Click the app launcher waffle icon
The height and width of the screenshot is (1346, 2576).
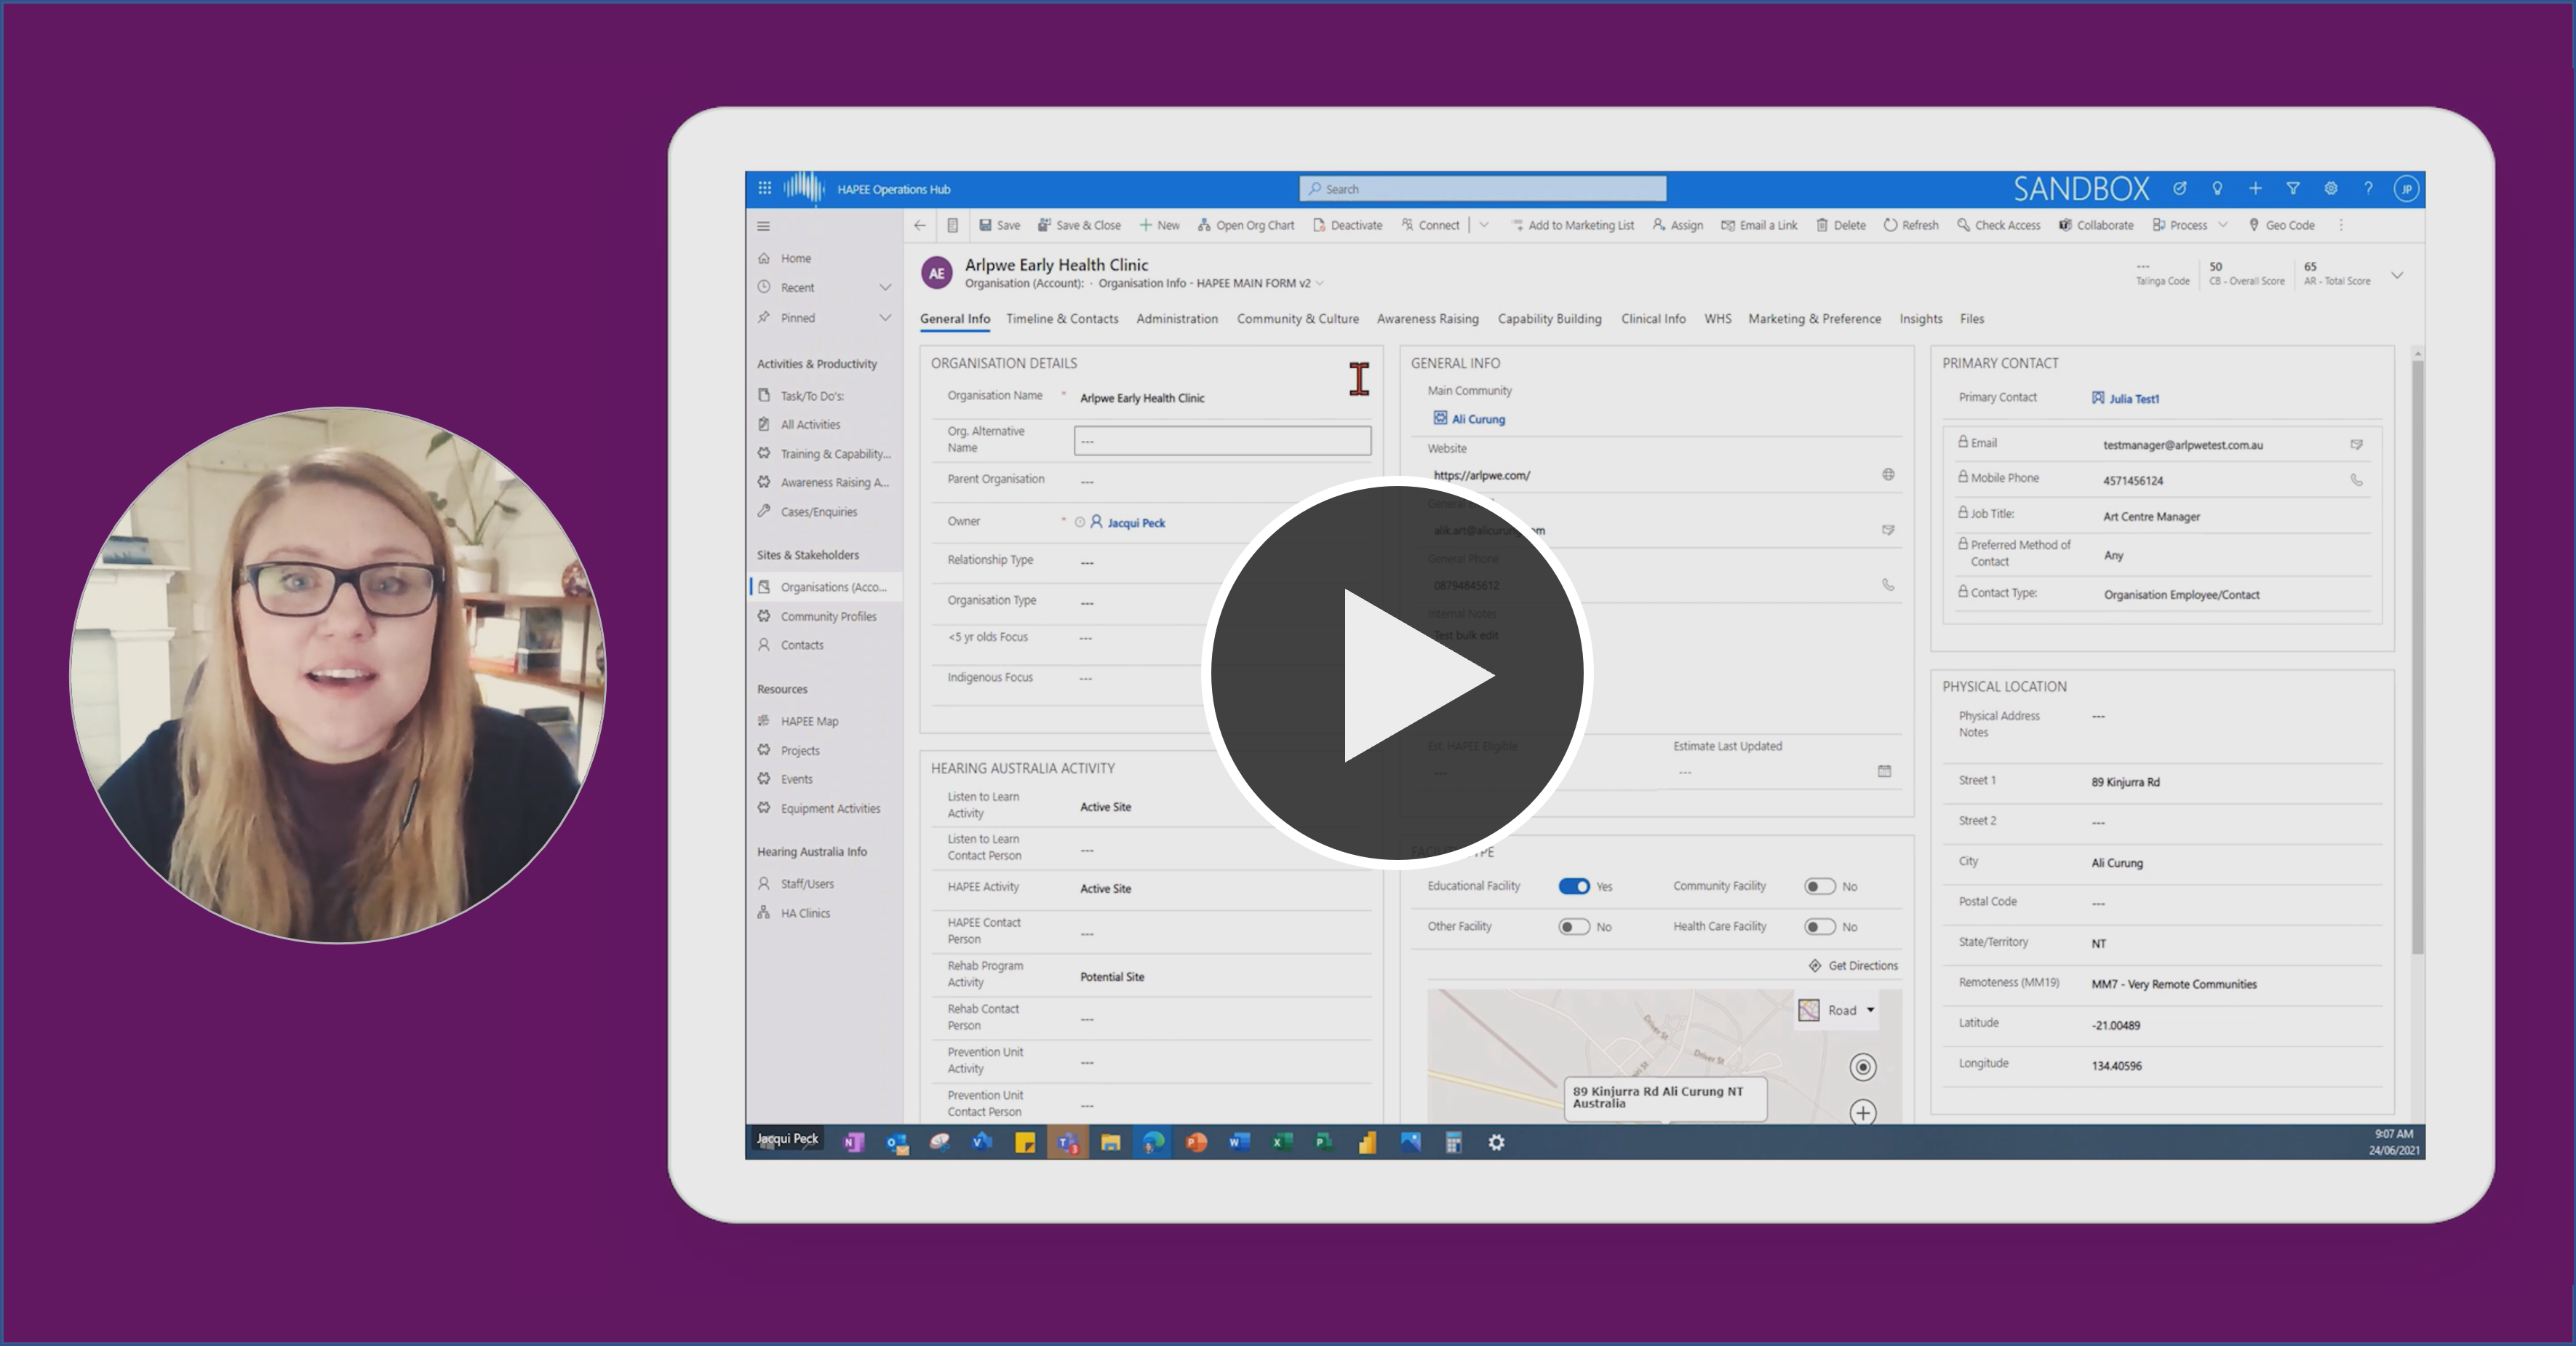765,188
